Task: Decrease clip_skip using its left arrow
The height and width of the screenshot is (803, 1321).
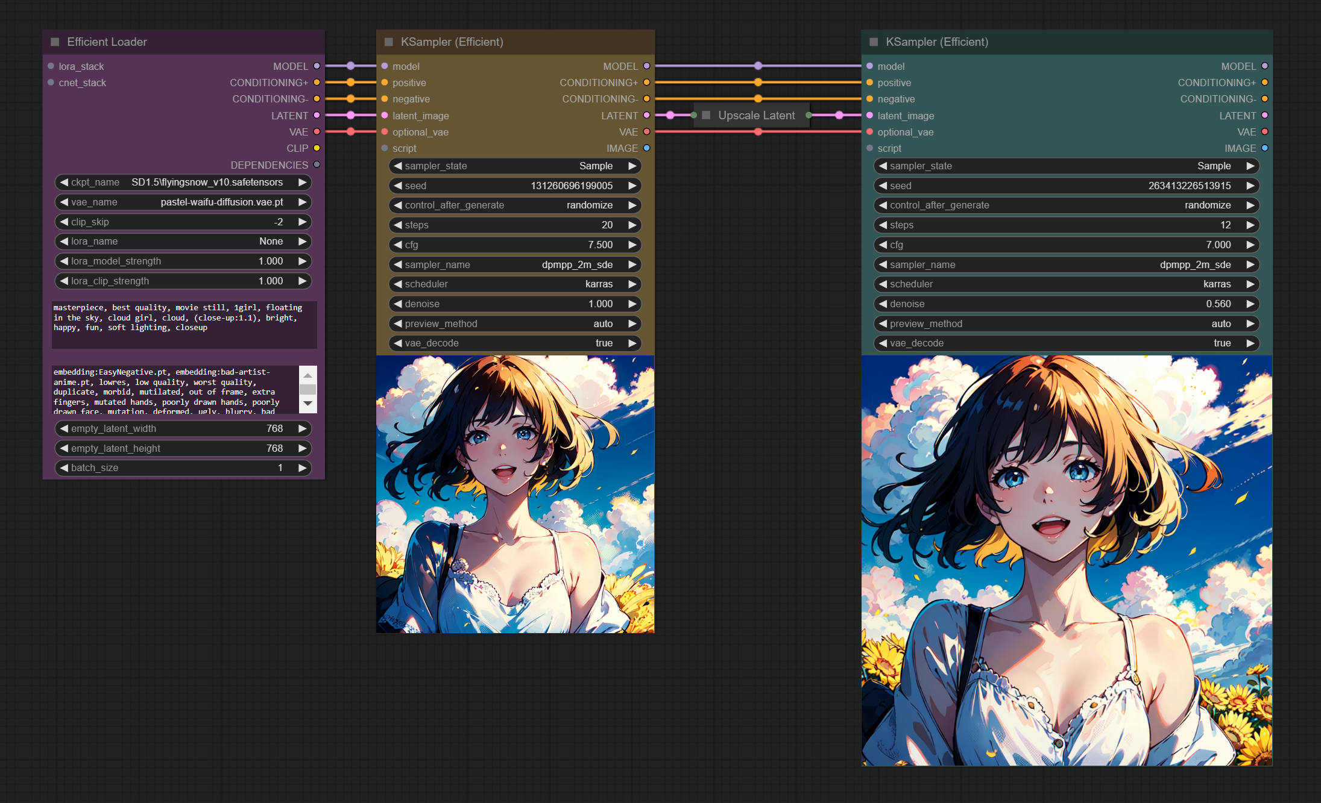Action: coord(64,222)
